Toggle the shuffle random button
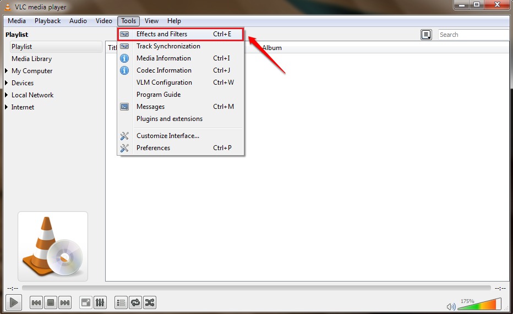The height and width of the screenshot is (314, 513). tap(150, 302)
